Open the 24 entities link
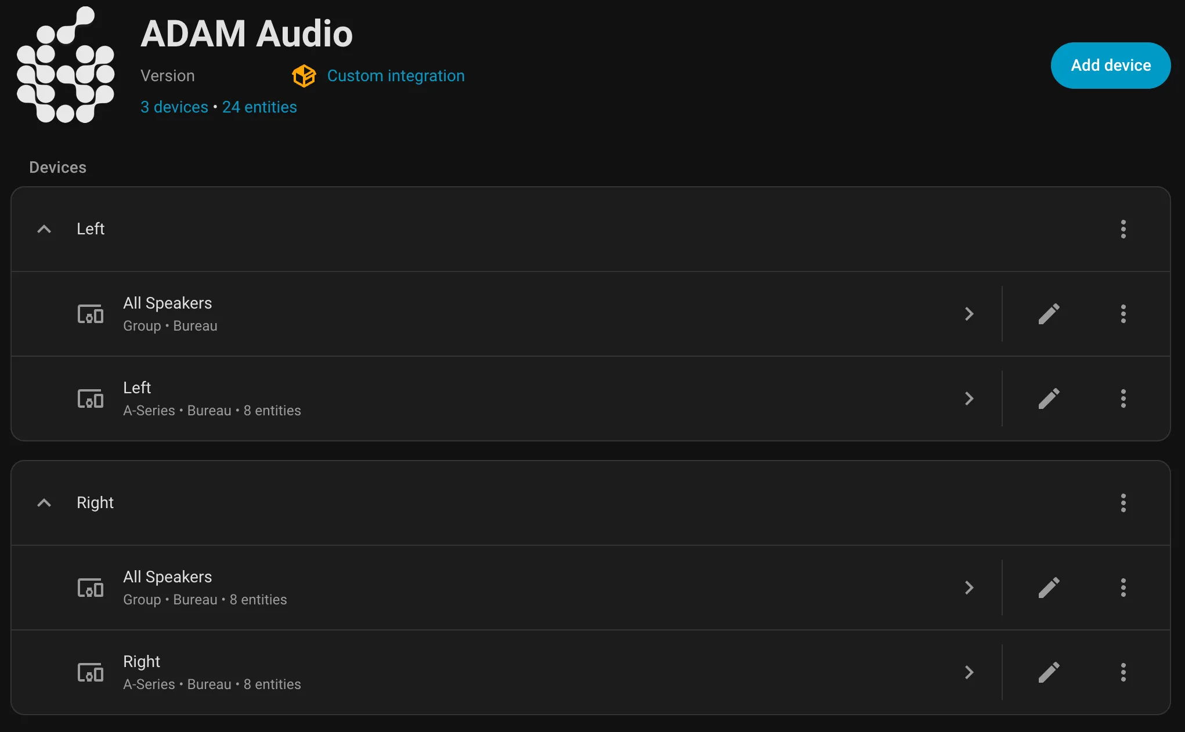This screenshot has width=1185, height=732. 259,107
